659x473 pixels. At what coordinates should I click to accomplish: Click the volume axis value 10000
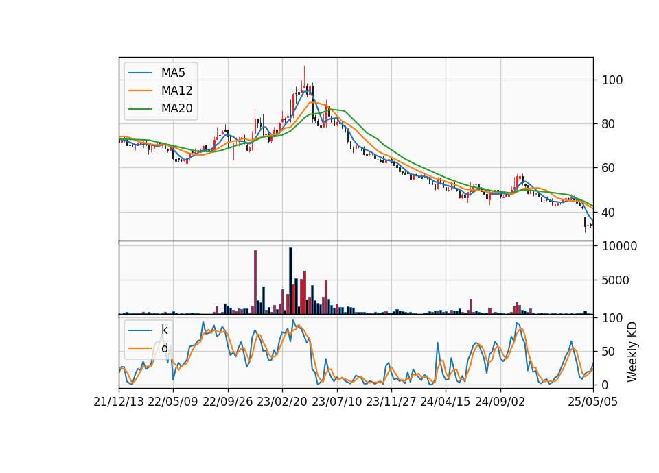coord(619,246)
